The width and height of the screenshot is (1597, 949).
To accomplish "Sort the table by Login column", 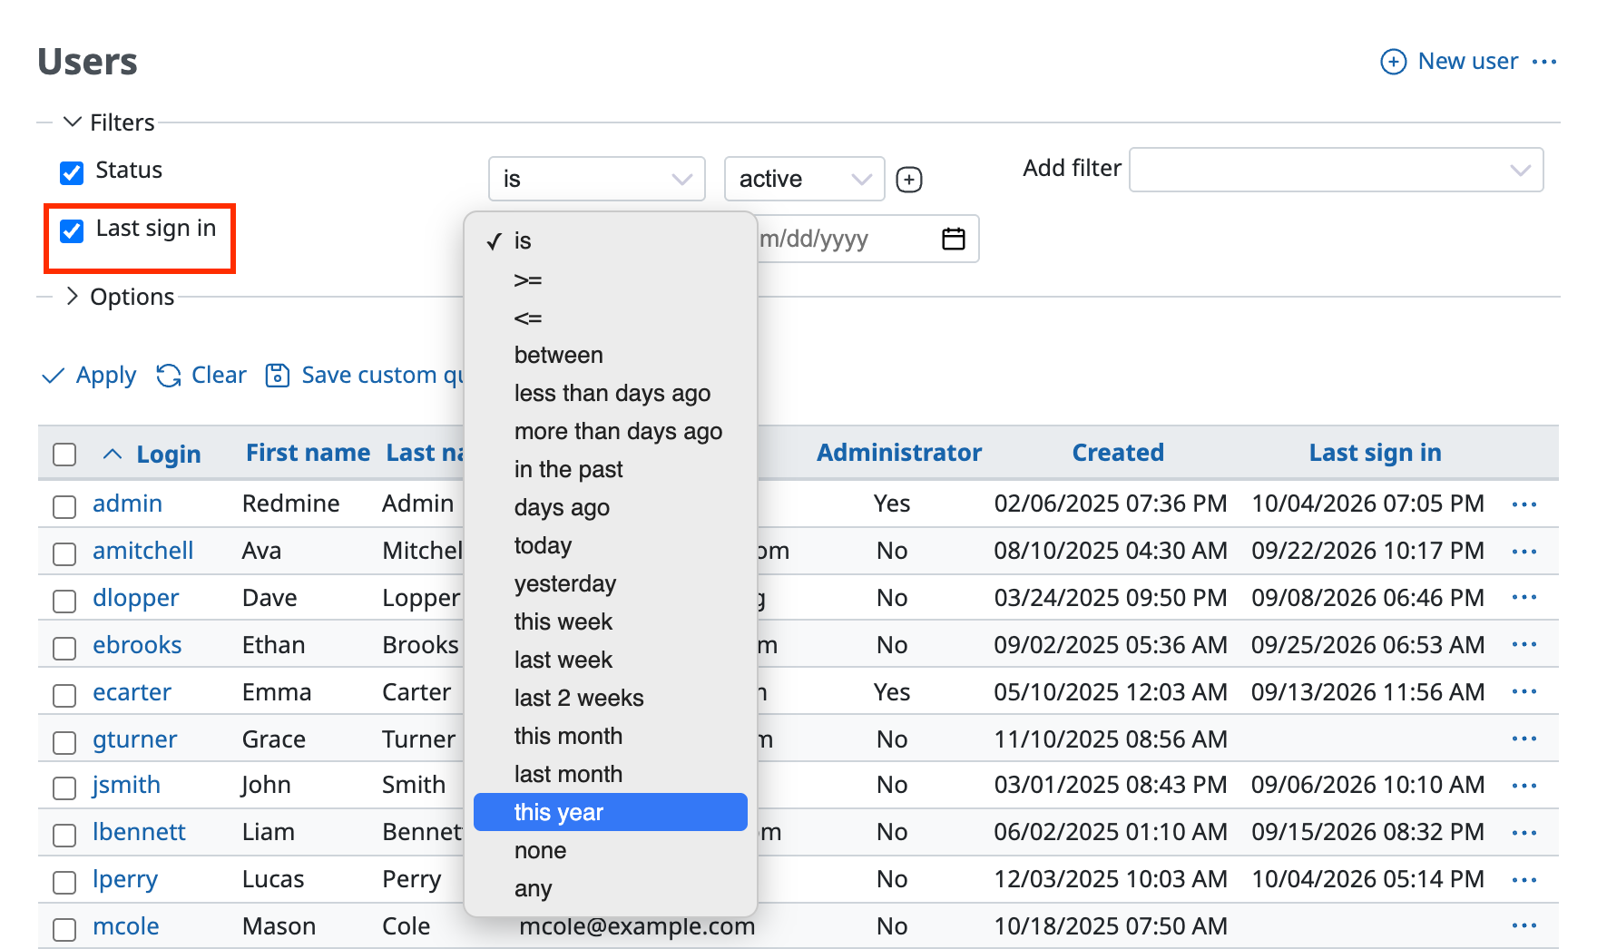I will click(x=169, y=454).
